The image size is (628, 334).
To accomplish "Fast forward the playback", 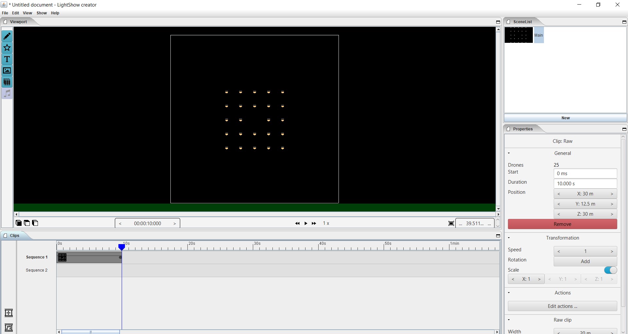I will click(314, 224).
